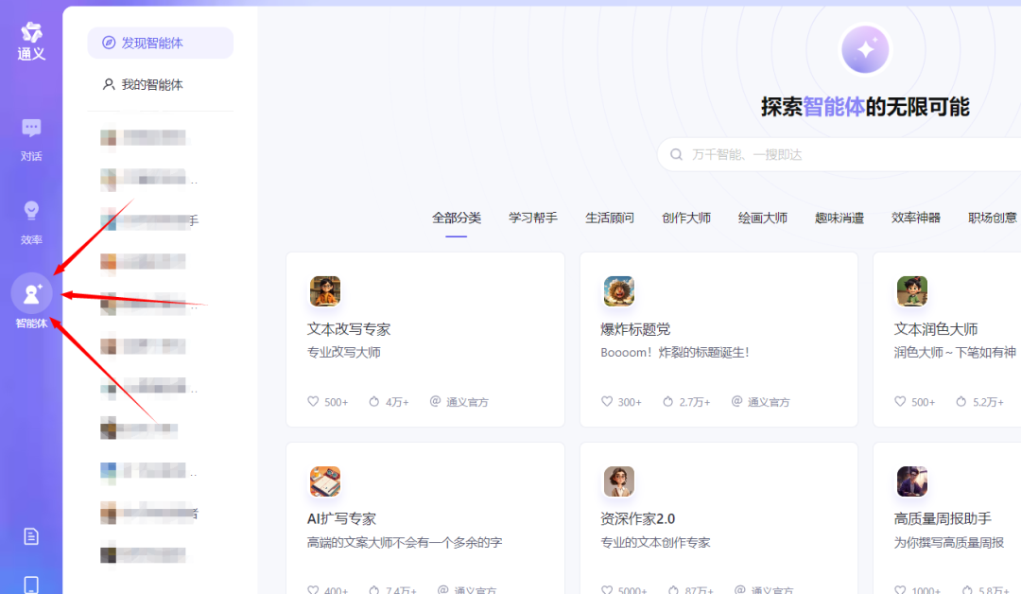1021x594 pixels.
Task: Switch to the 职场创意 tab
Action: [993, 218]
